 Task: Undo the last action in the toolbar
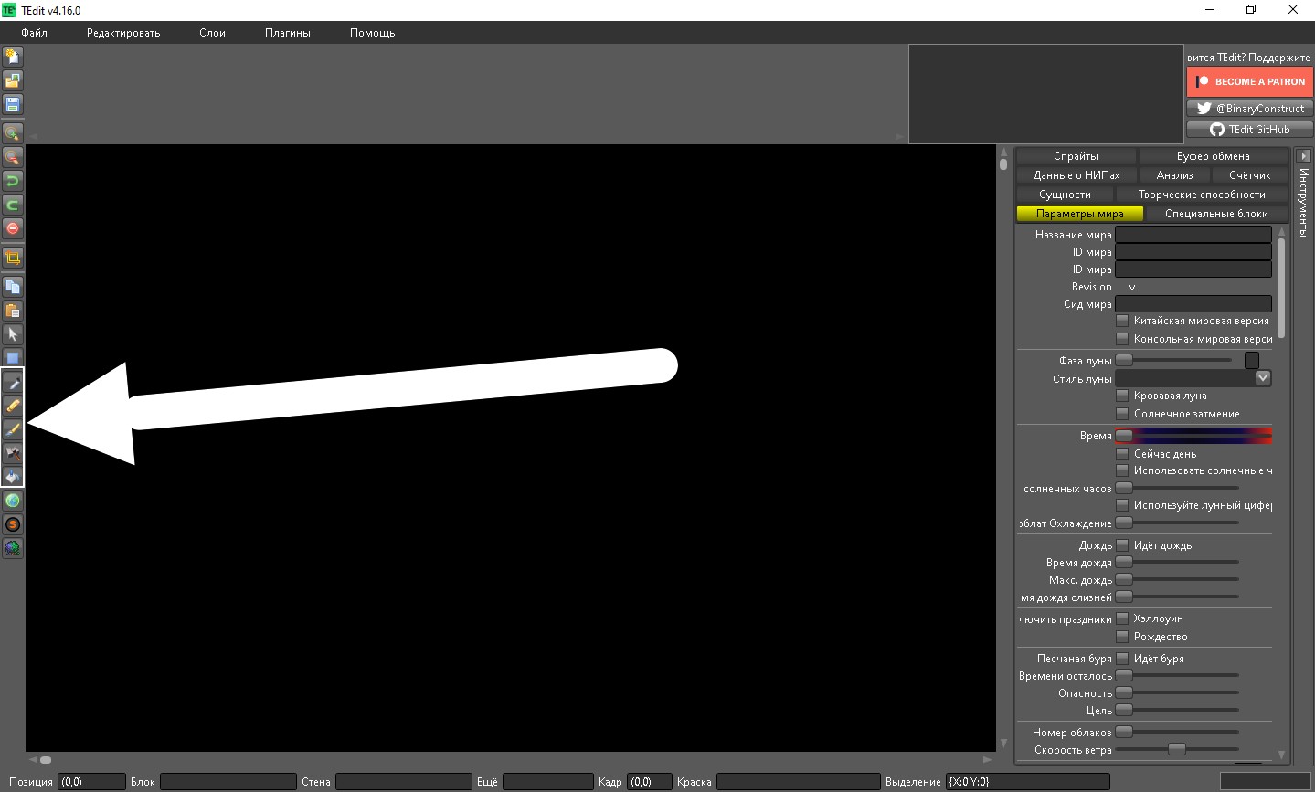(13, 181)
